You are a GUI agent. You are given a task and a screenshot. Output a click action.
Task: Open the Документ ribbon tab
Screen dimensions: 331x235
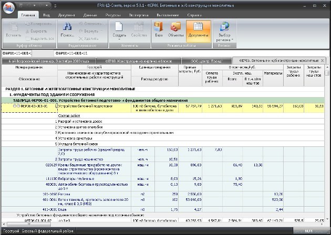67,15
